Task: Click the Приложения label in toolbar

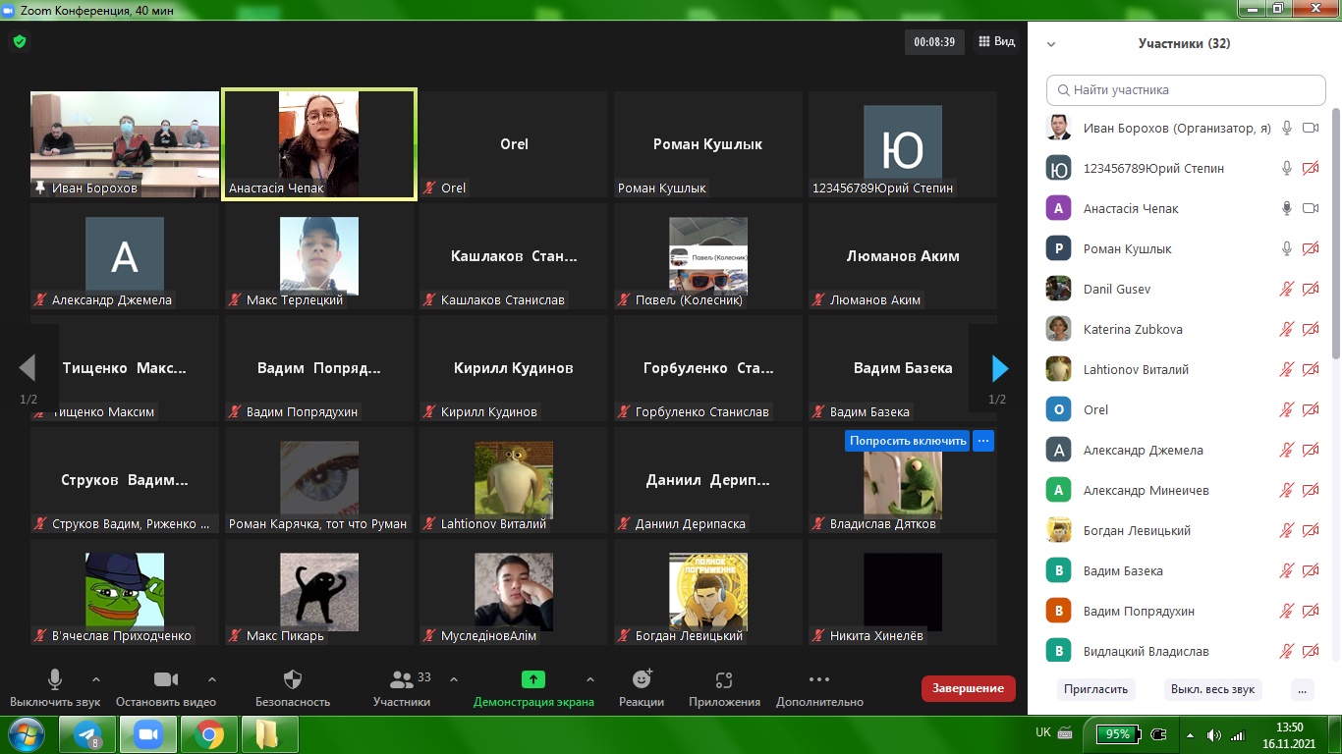Action: click(725, 702)
